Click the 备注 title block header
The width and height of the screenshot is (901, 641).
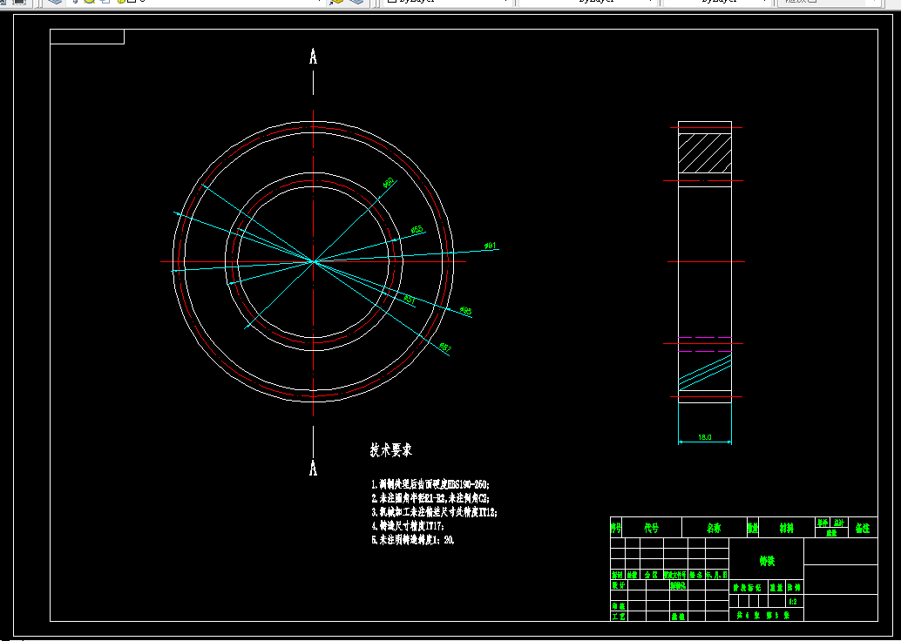pos(863,528)
